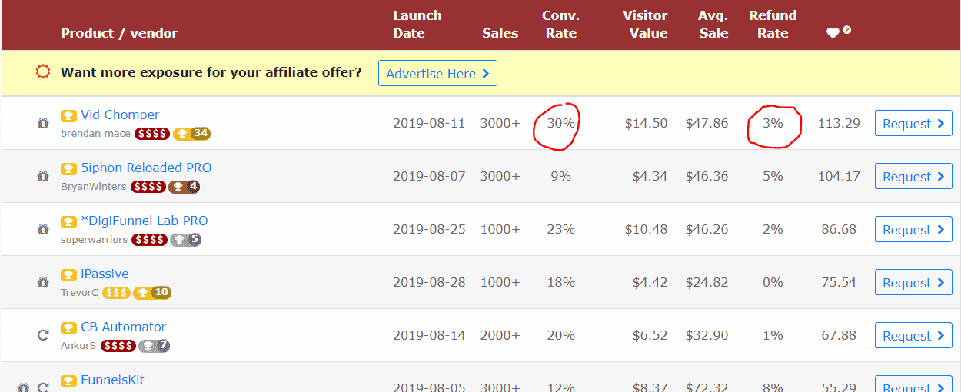The width and height of the screenshot is (961, 392).
Task: Click the gift icon beside 5iphon Reloaded PRO
Action: 43,176
